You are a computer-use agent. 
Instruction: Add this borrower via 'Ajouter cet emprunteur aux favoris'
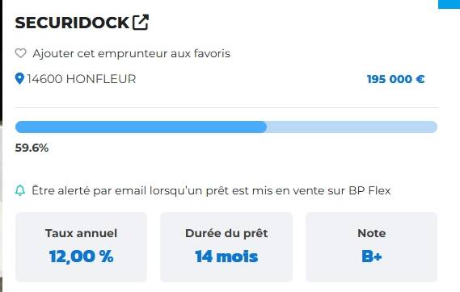click(x=132, y=53)
